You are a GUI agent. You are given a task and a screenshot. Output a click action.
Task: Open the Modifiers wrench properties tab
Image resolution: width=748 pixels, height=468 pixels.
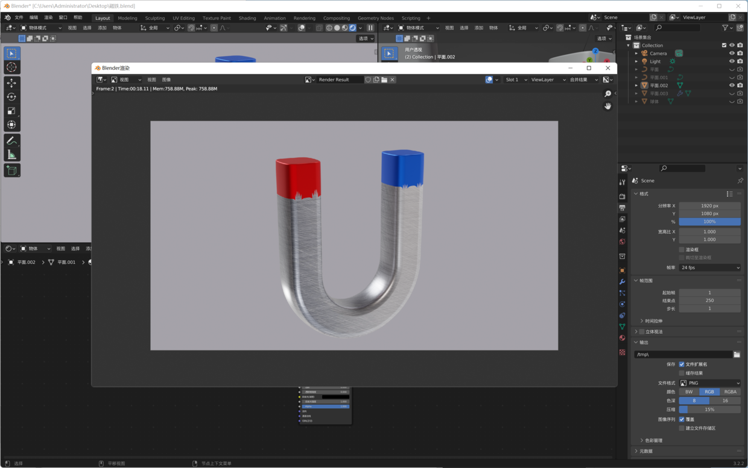tap(622, 282)
